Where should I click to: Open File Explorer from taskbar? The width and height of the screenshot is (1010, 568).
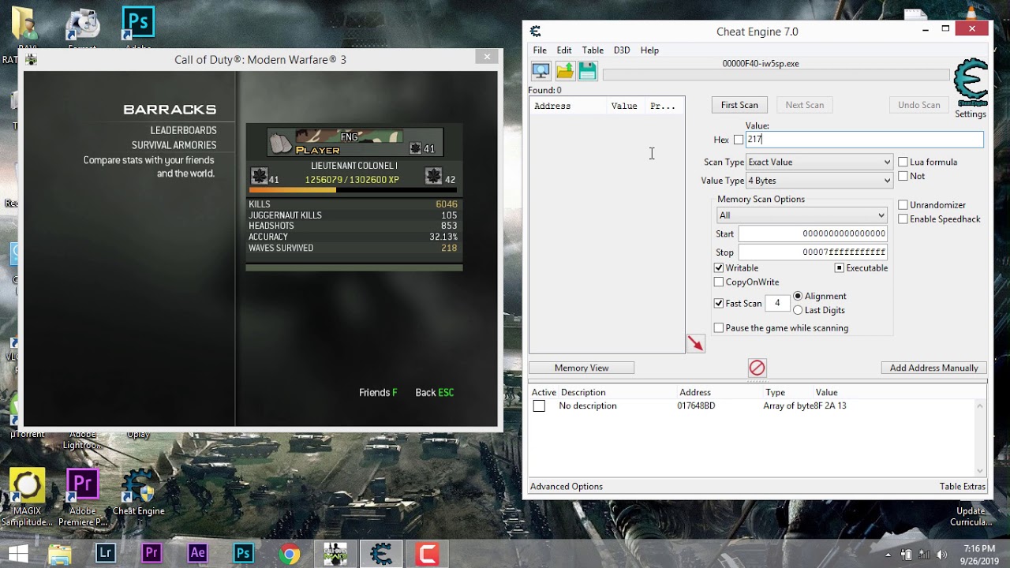point(60,554)
